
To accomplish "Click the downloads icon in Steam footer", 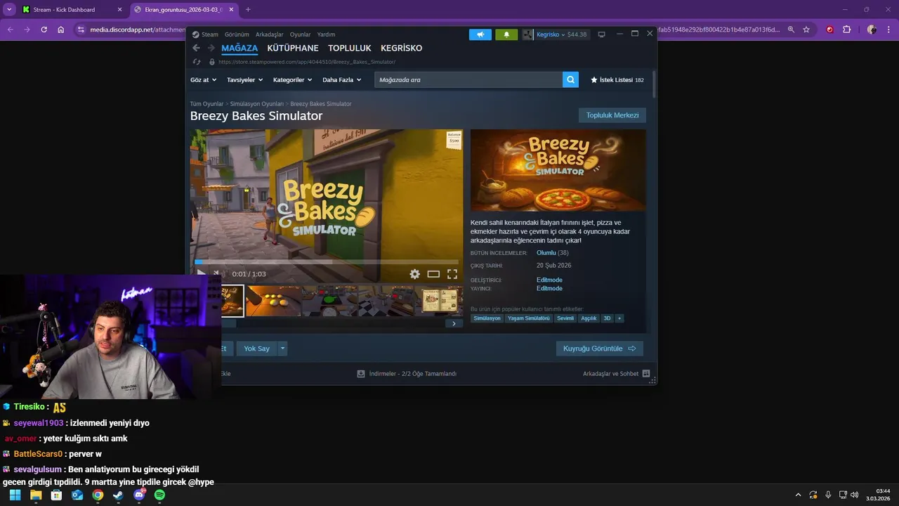I will pyautogui.click(x=361, y=374).
